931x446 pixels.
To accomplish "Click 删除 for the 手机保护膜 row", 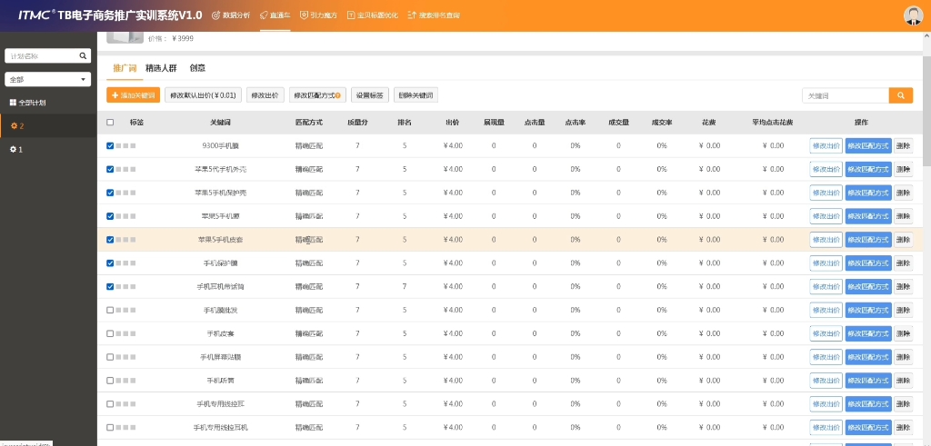I will point(903,263).
